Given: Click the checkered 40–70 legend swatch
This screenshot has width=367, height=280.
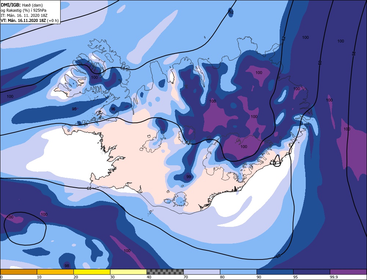Looking at the screenshot, I should click(x=165, y=272).
